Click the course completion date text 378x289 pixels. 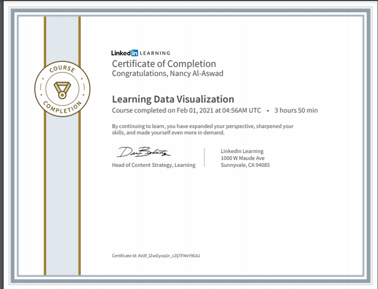coord(185,110)
